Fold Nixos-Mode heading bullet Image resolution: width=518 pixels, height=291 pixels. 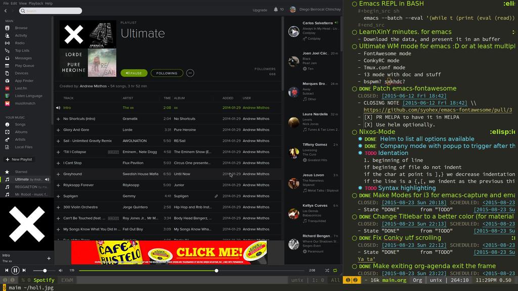[355, 132]
